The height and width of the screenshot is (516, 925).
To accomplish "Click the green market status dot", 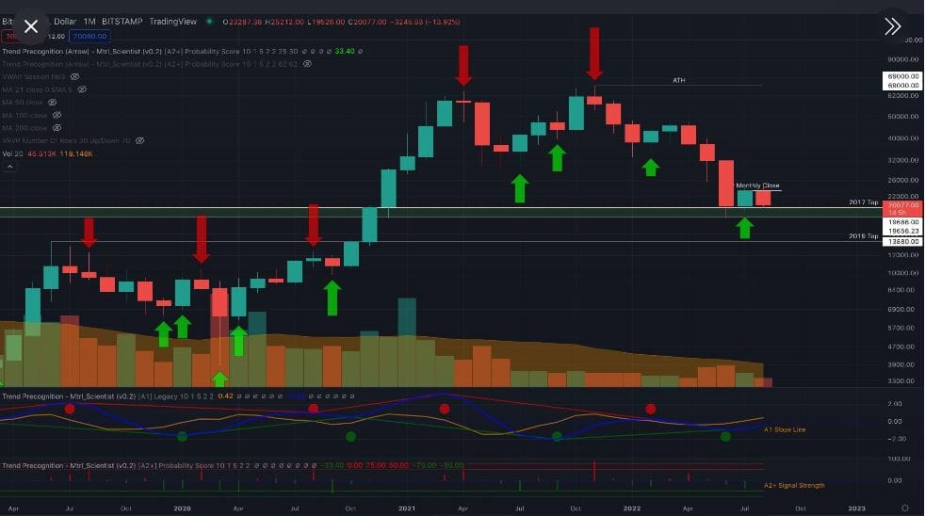I will [x=208, y=21].
